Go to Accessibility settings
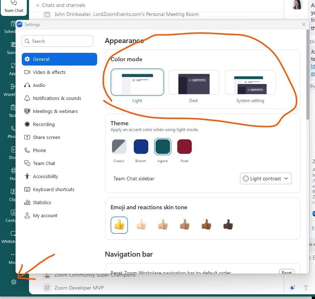Viewport: 315px width, 299px height. point(59,177)
